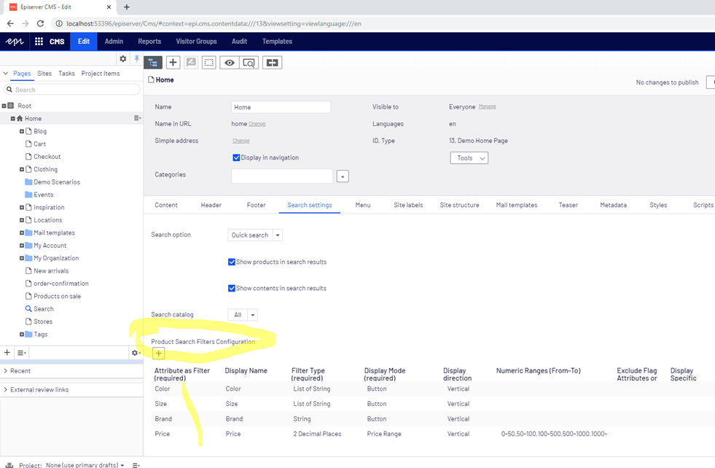Open the apps grid menu
The image size is (715, 468).
tap(39, 42)
